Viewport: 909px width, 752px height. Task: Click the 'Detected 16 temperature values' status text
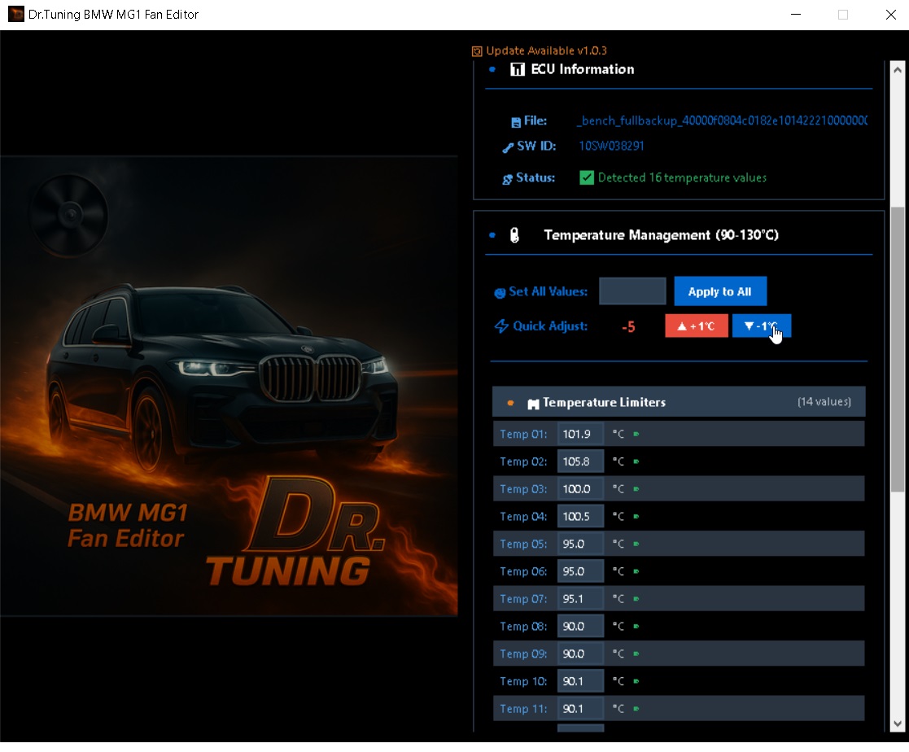click(682, 177)
